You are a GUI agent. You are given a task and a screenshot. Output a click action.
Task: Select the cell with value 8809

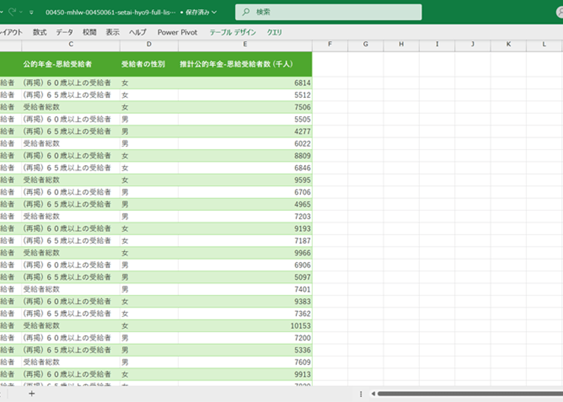tap(245, 156)
